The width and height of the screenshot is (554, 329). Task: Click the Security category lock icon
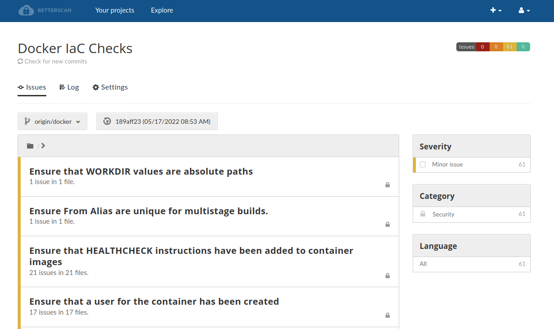423,214
